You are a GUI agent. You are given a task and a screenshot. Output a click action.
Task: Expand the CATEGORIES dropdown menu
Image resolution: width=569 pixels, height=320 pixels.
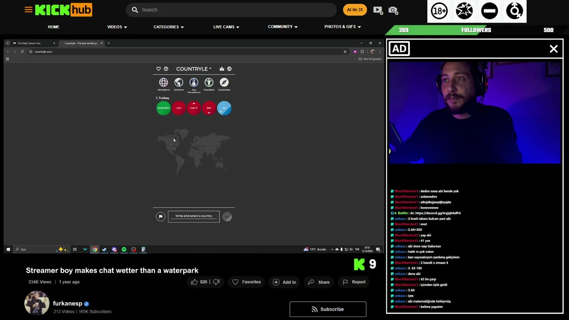[168, 27]
